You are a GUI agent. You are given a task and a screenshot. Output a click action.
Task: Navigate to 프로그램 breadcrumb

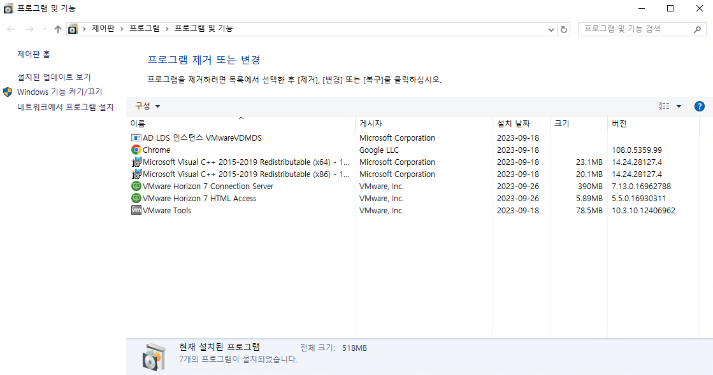point(145,28)
